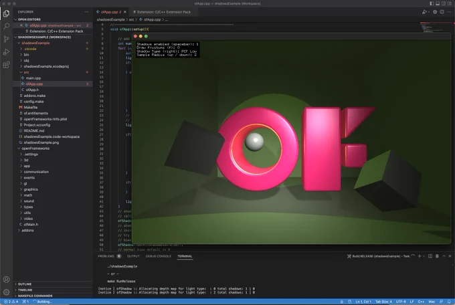455x305 pixels.
Task: Click the Run/Debug C++ file icon
Action: point(424,12)
